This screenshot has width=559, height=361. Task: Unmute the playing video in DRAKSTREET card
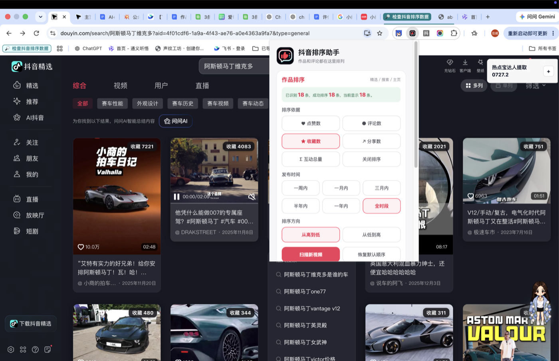click(252, 197)
